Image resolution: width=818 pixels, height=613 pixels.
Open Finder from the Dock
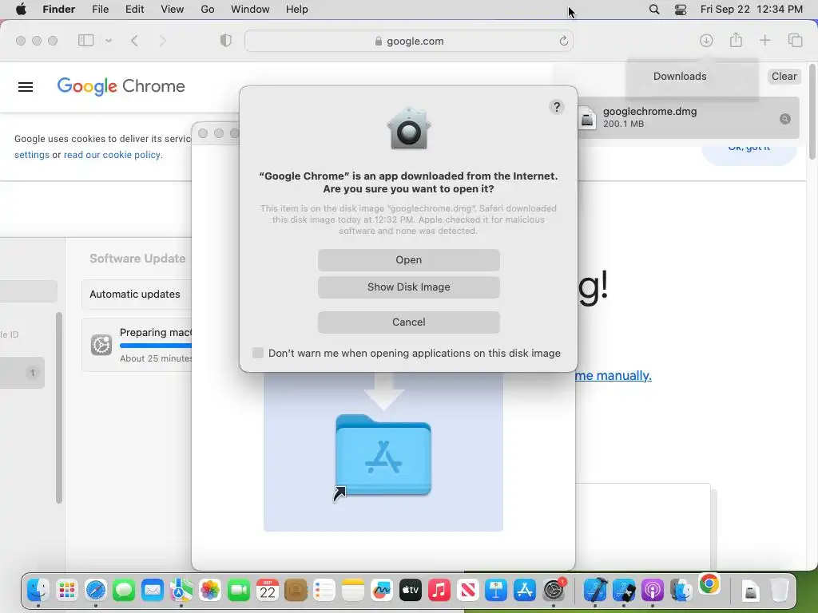coord(38,590)
